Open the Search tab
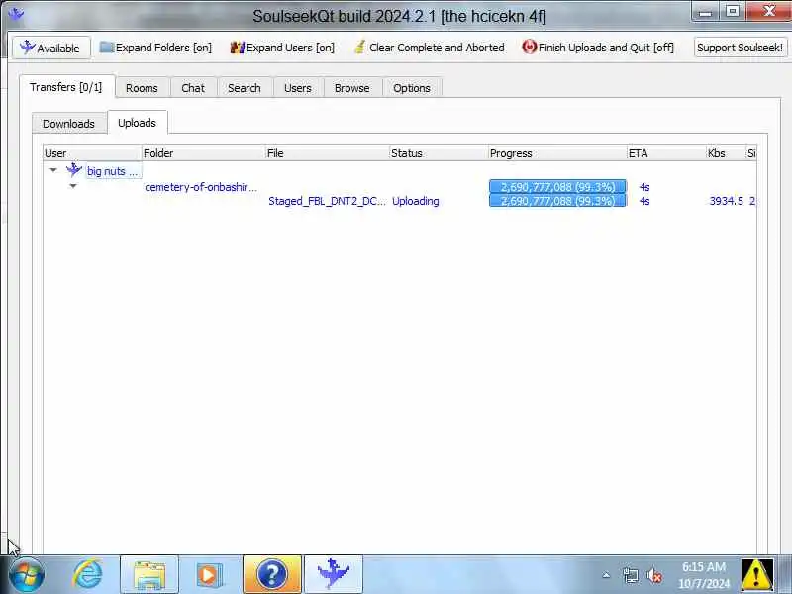The width and height of the screenshot is (792, 594). (244, 88)
